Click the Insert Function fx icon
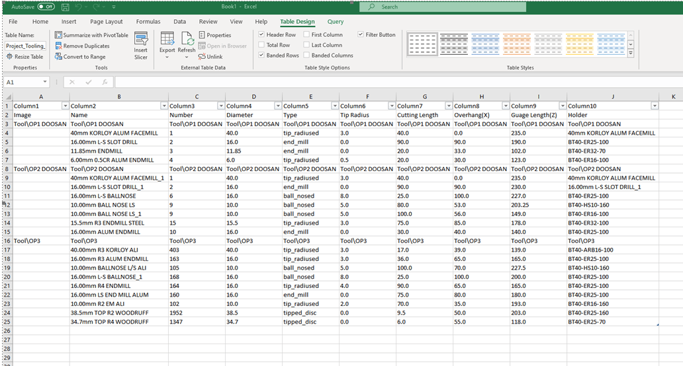 (x=105, y=82)
